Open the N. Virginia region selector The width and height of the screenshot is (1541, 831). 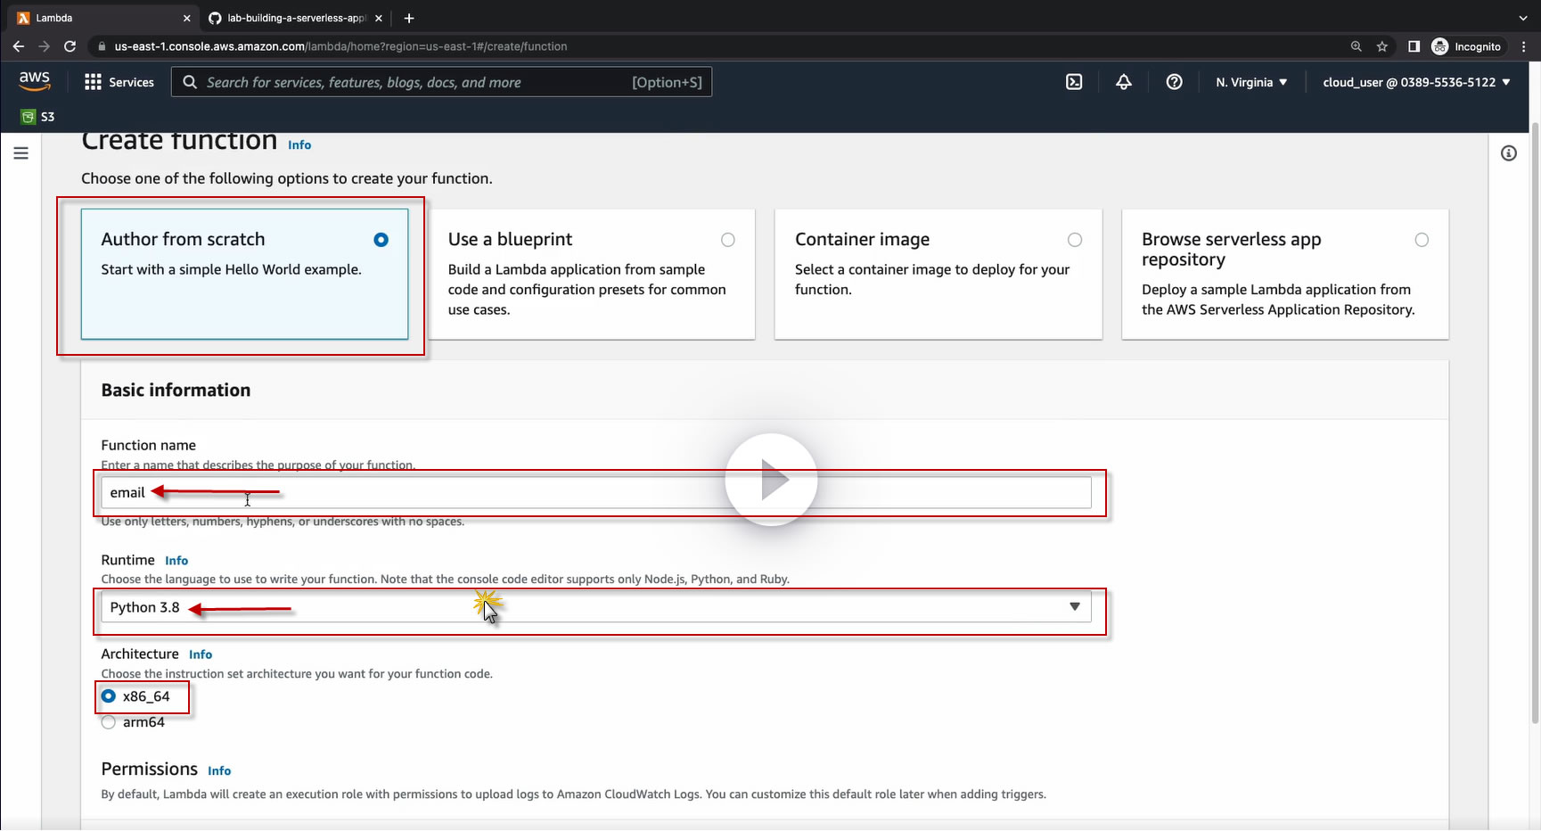pyautogui.click(x=1251, y=82)
